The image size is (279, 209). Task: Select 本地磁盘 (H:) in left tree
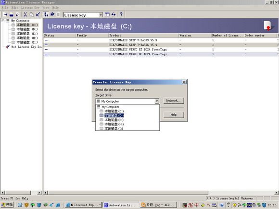27,38
